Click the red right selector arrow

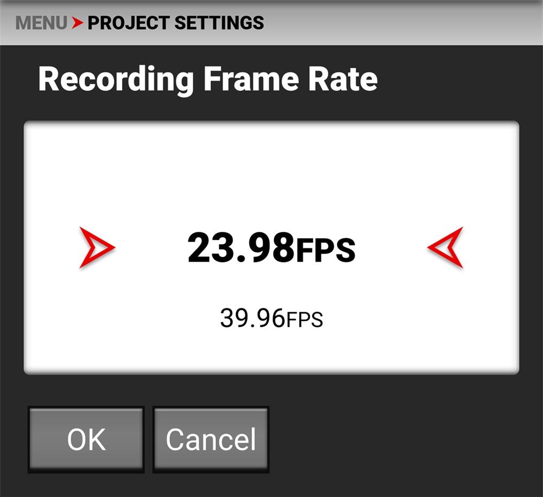tap(445, 248)
